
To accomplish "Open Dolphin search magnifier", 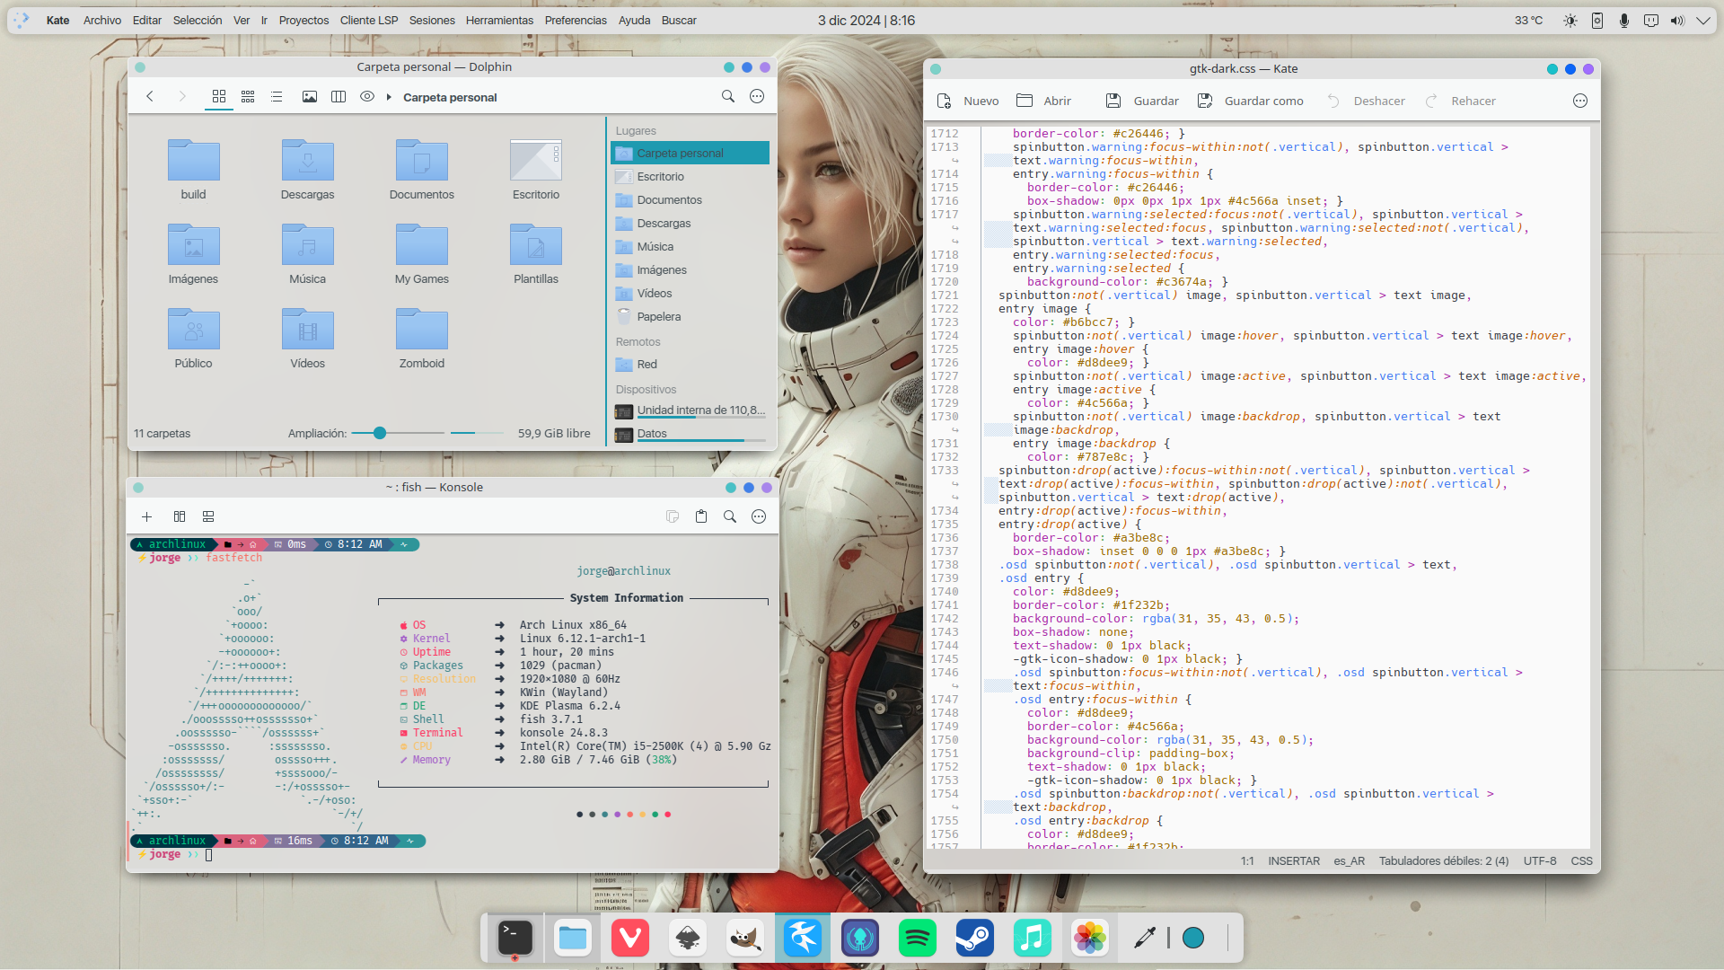I will [728, 97].
